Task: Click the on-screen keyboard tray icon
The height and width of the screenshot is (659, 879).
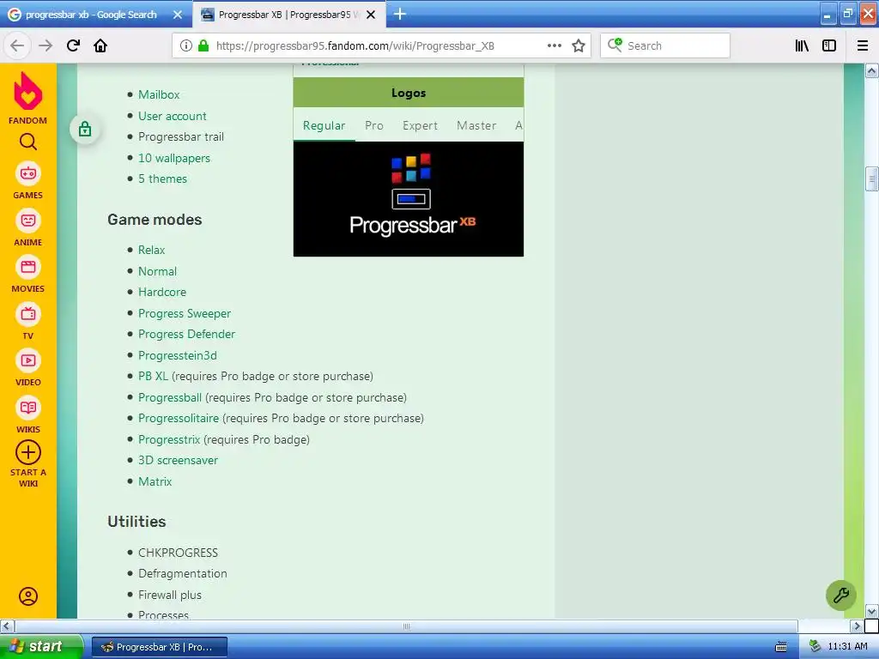Action: 781,647
